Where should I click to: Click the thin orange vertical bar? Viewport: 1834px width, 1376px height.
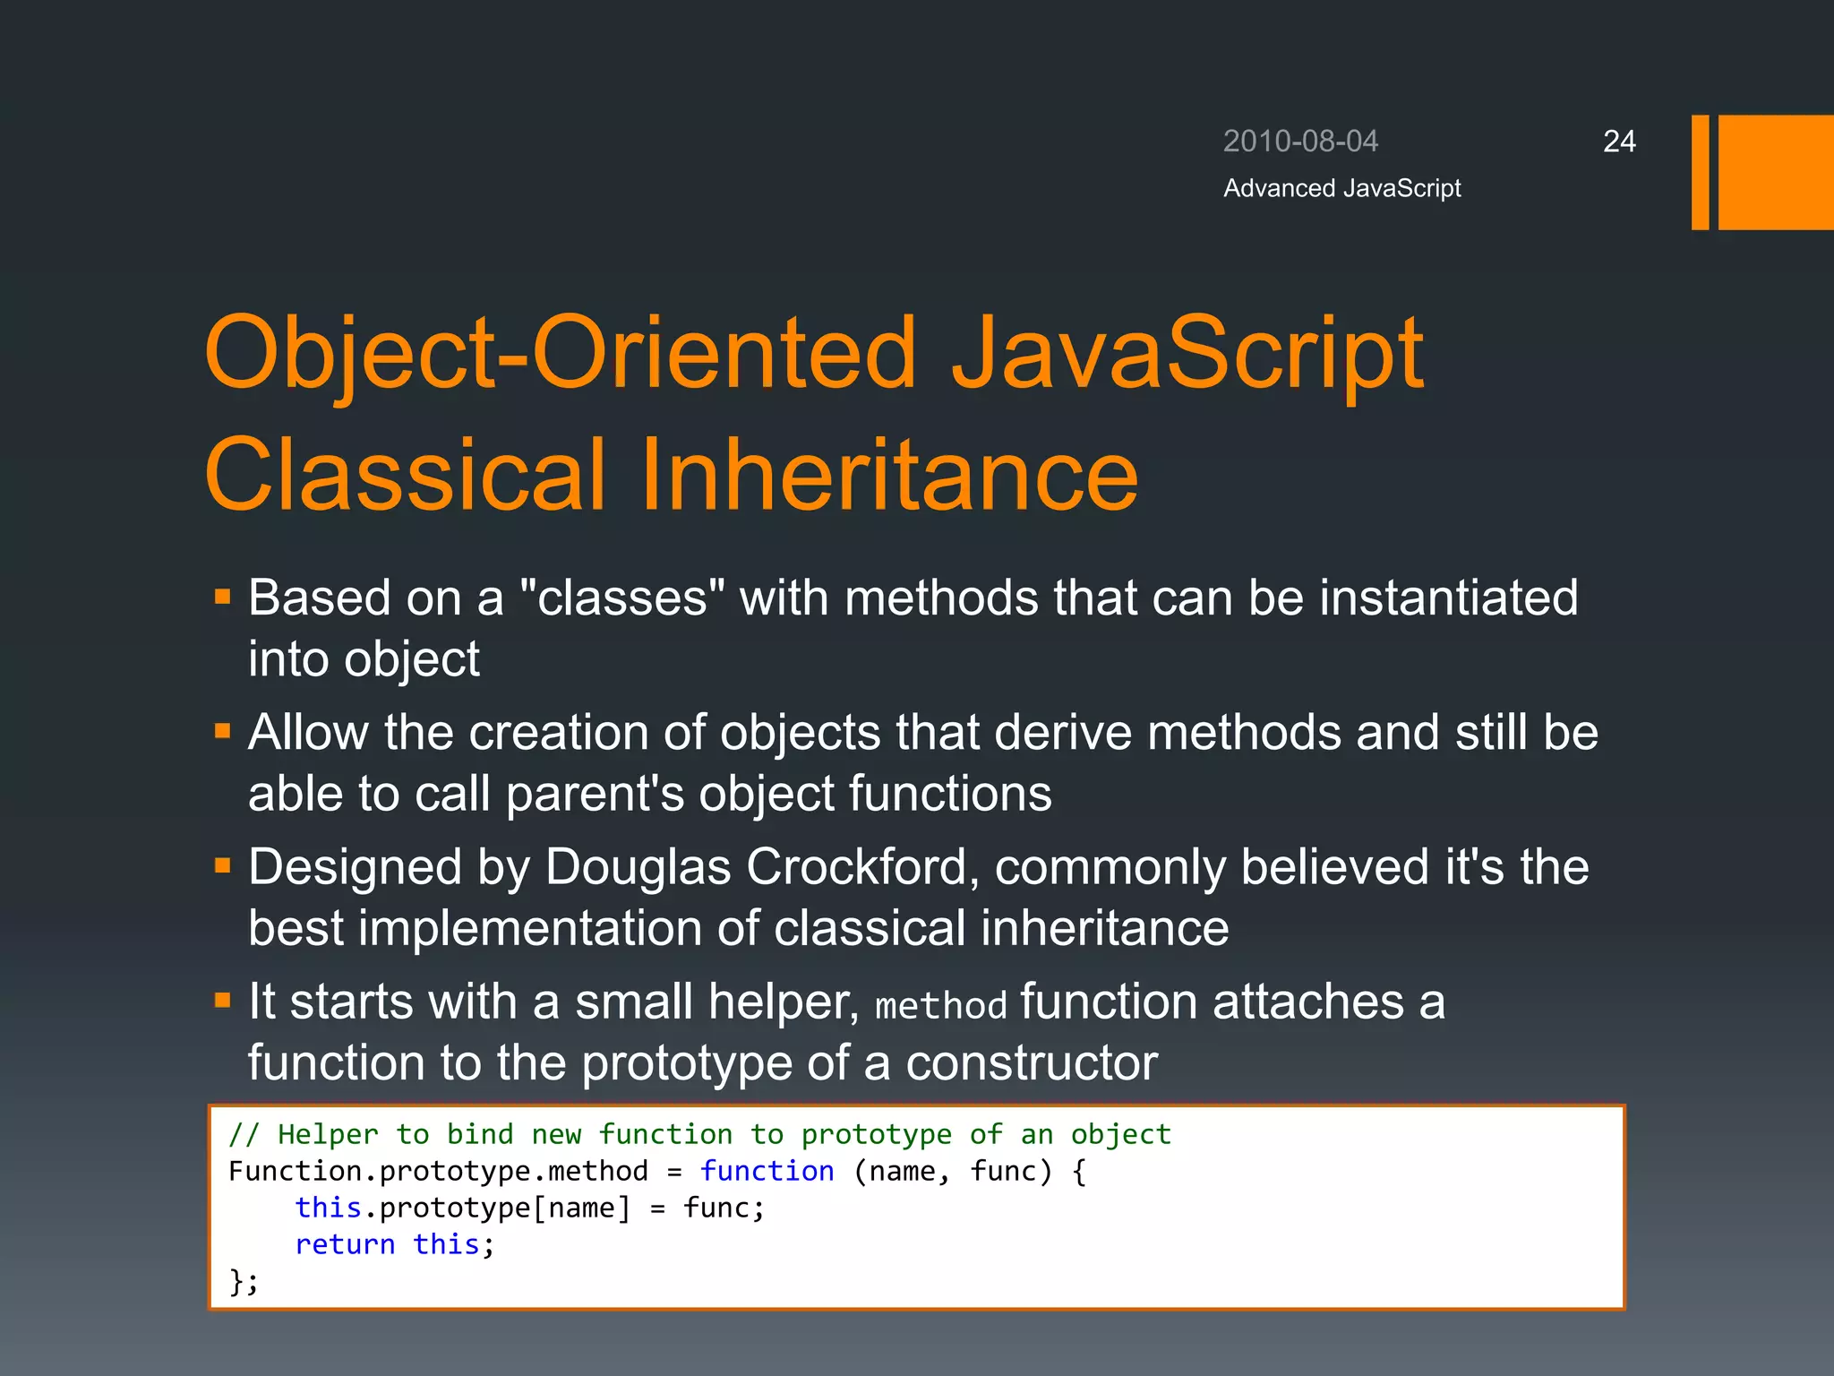coord(1700,172)
